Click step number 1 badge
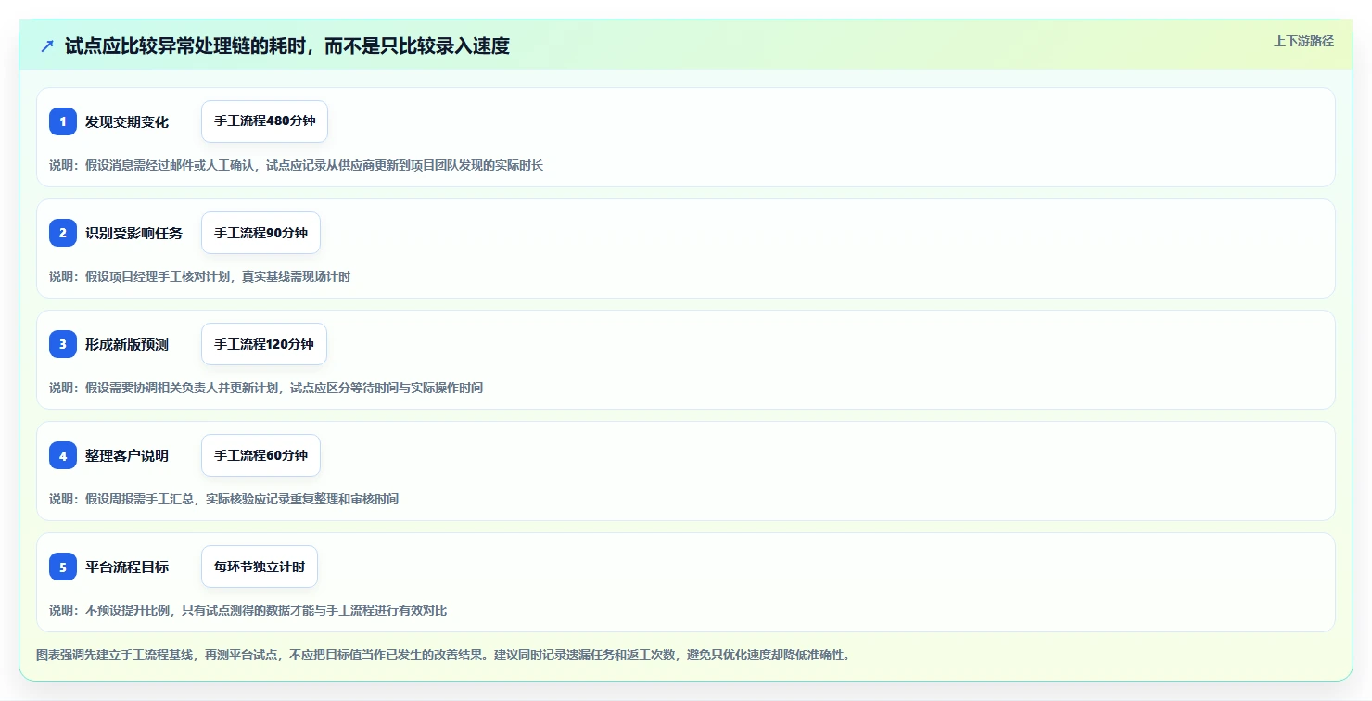Image resolution: width=1372 pixels, height=701 pixels. pos(63,121)
